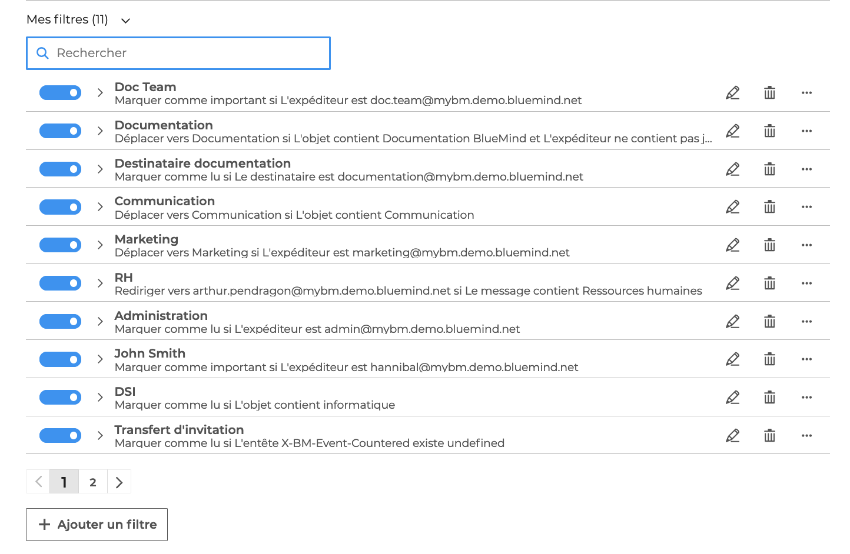
Task: Focus the Rechercher search field
Action: 188,53
